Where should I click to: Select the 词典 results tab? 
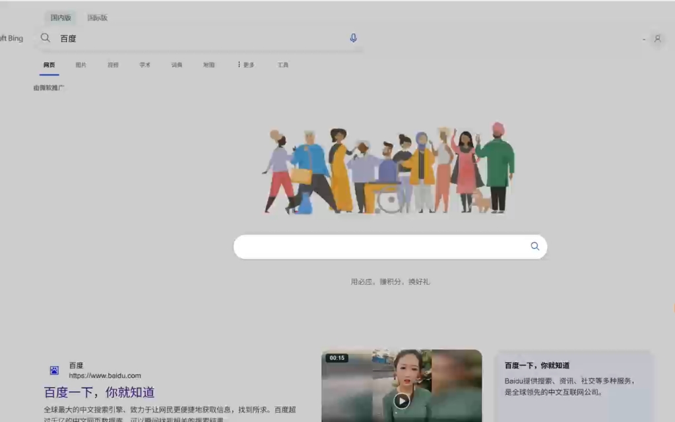coord(177,65)
